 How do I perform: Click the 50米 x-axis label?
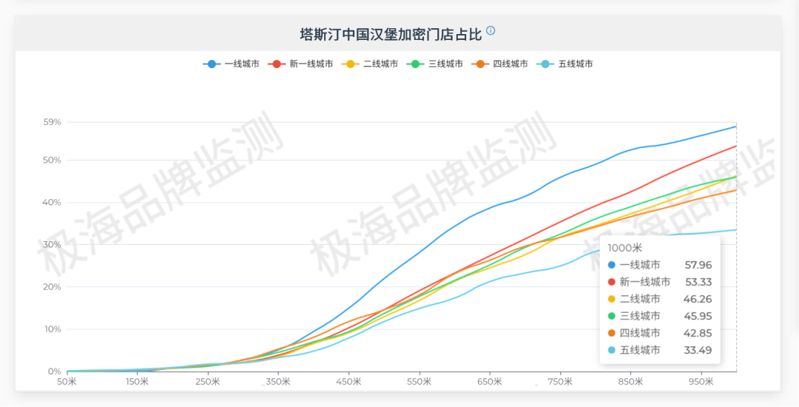tap(67, 383)
